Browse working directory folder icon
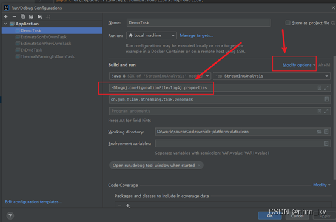The image size is (336, 222). [319, 132]
